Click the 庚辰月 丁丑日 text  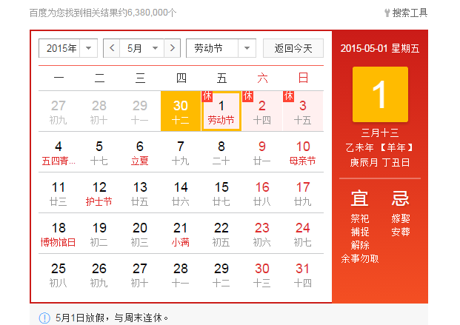380,162
